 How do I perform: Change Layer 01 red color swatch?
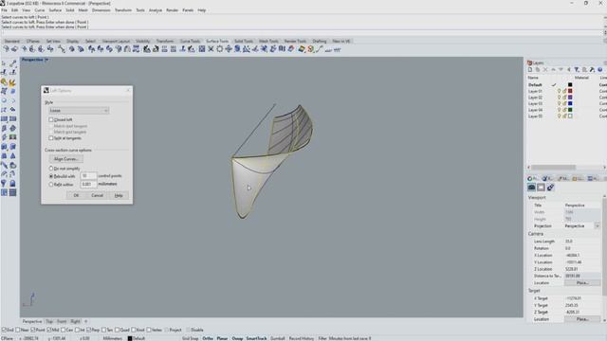(570, 91)
